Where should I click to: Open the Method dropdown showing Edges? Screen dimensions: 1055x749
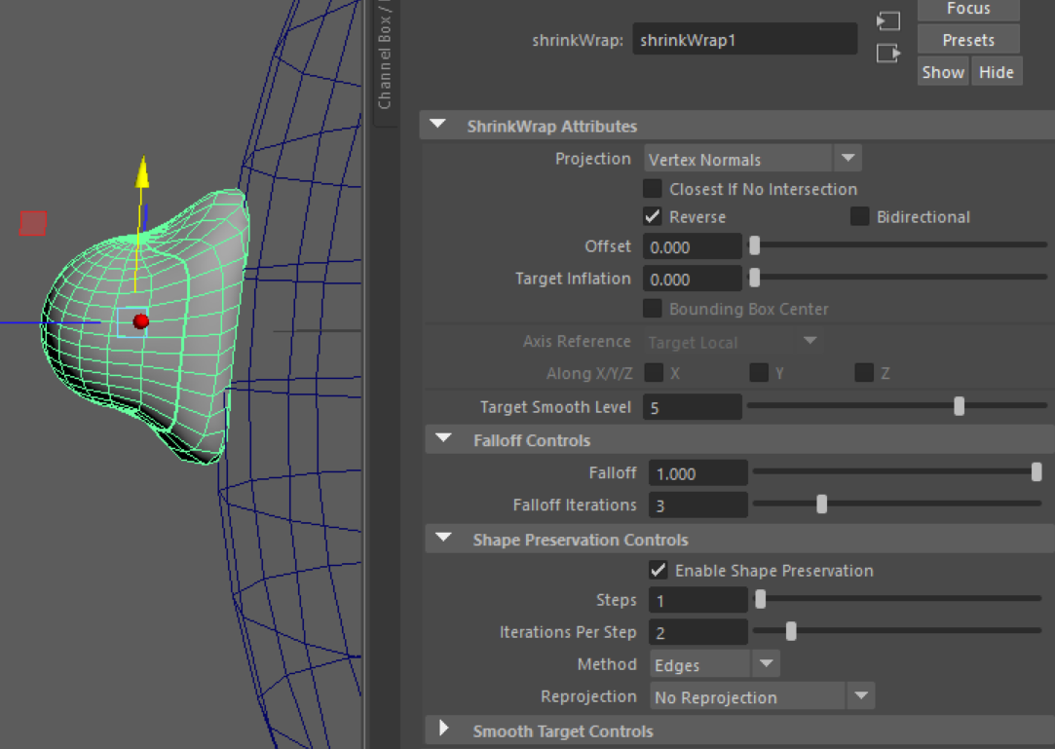[768, 663]
